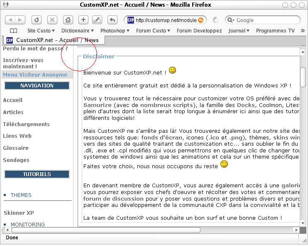The height and width of the screenshot is (246, 308).
Task: Open the THEMES tutorial category
Action: [21, 195]
